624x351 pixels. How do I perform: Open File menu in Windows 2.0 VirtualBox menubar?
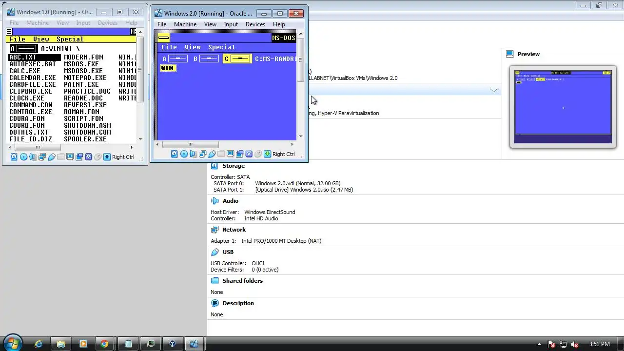(162, 24)
